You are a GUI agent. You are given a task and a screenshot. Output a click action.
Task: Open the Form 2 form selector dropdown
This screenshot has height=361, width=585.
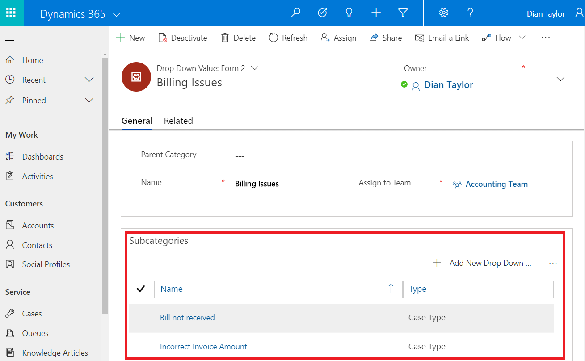tap(255, 68)
